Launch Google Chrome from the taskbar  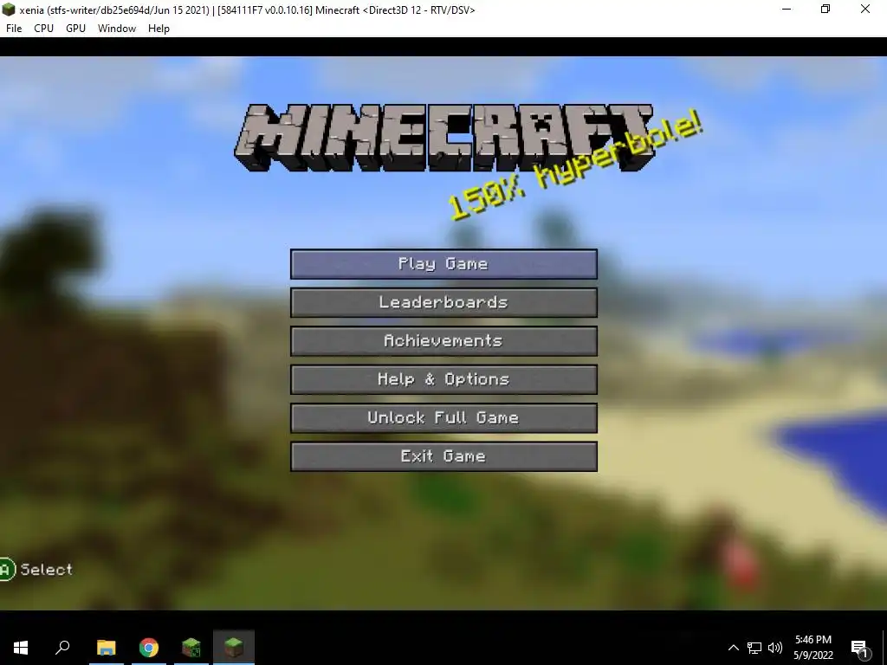149,648
